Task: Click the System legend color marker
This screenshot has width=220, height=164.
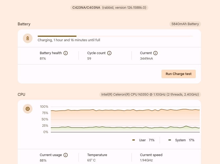Action: click(x=170, y=140)
